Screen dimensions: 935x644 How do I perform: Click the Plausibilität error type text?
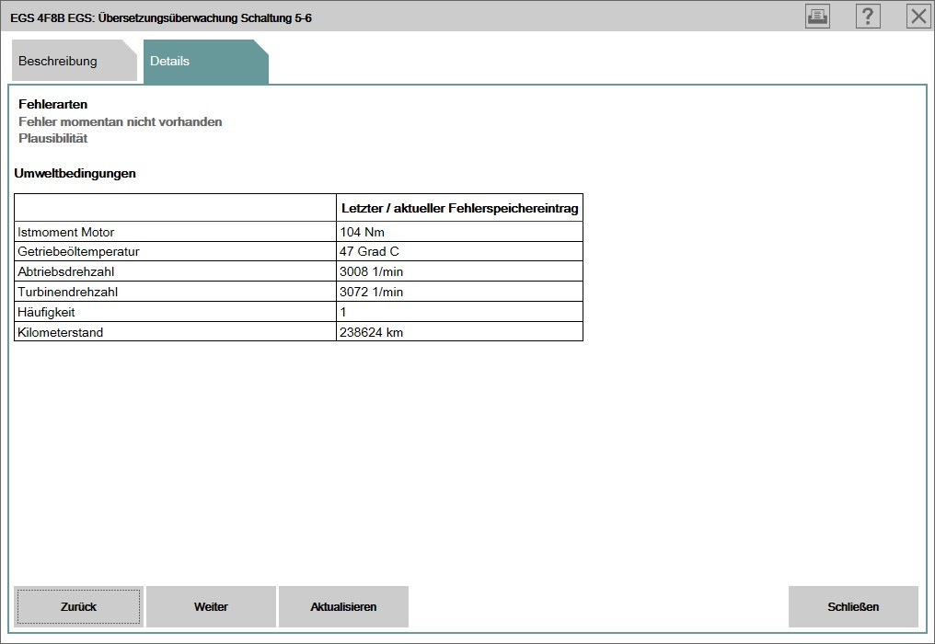click(x=53, y=139)
